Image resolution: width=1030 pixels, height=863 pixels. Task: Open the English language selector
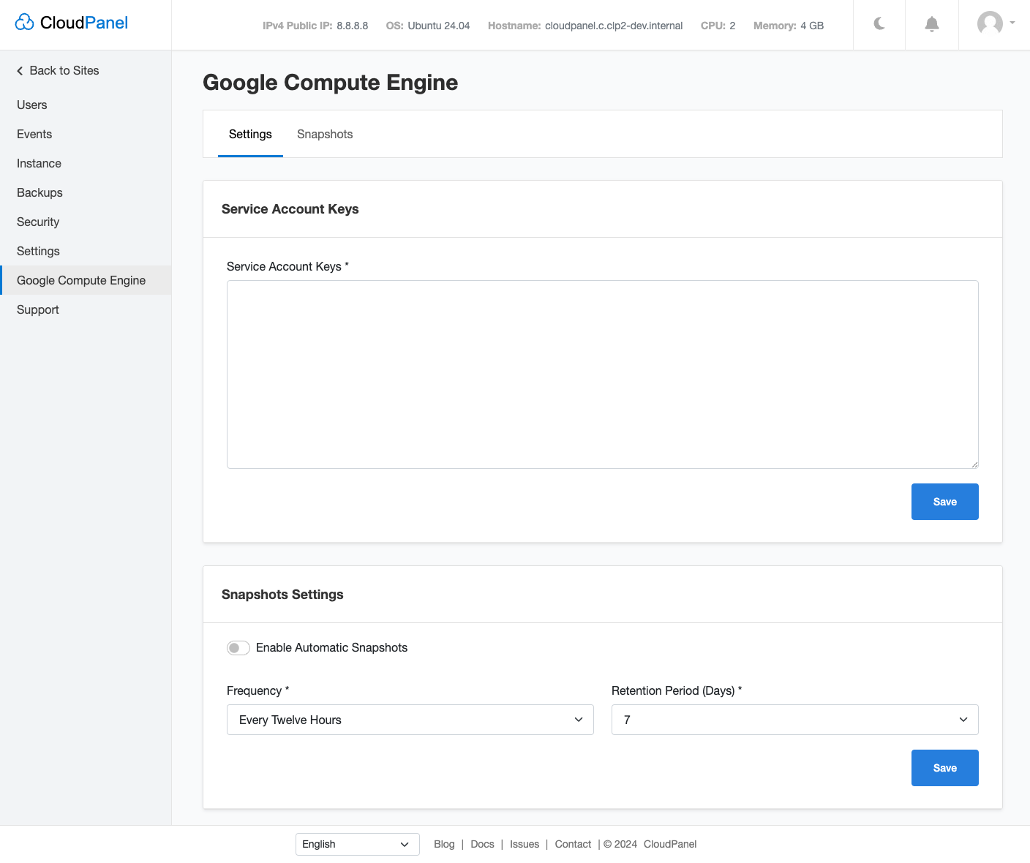[357, 844]
